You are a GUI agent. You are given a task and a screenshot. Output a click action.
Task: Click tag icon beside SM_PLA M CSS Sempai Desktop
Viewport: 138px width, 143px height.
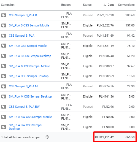click(4, 97)
